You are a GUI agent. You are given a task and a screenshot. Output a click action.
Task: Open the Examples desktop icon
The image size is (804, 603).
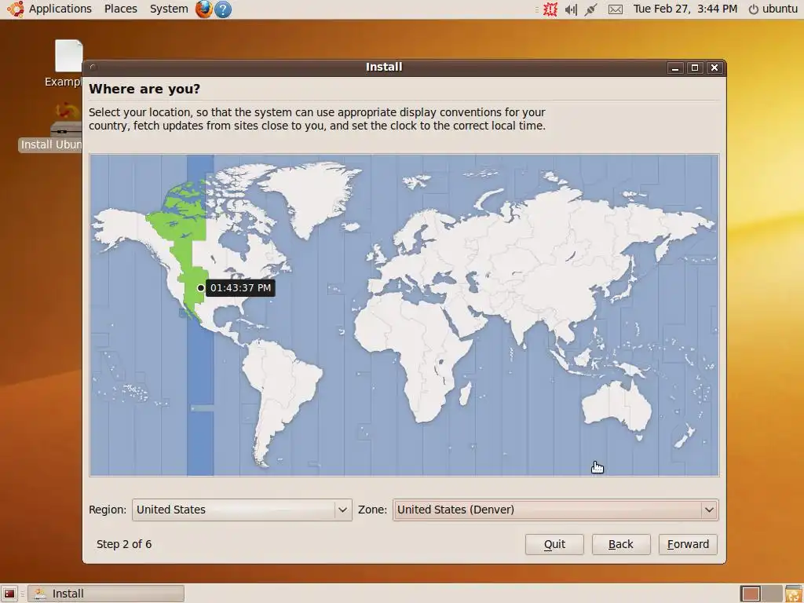[68, 63]
